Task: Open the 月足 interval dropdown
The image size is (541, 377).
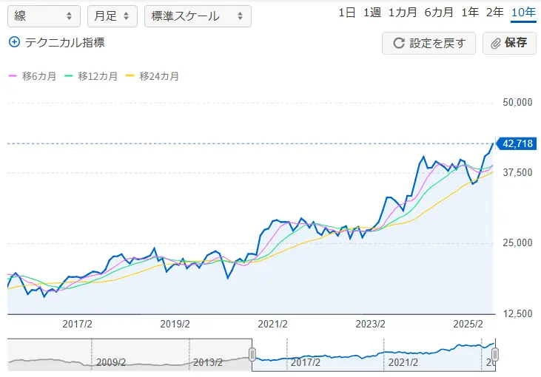Action: pos(112,16)
